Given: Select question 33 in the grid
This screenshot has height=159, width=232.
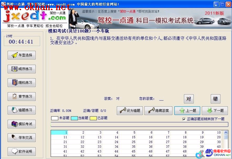Looking at the screenshot, I should pos(93,147).
